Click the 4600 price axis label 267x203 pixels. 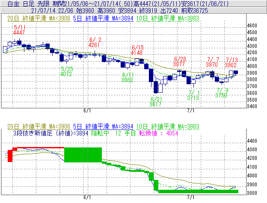pyautogui.click(x=252, y=26)
